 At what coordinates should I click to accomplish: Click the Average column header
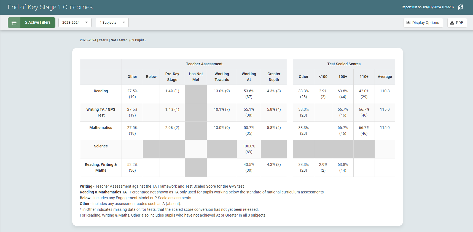pos(385,77)
